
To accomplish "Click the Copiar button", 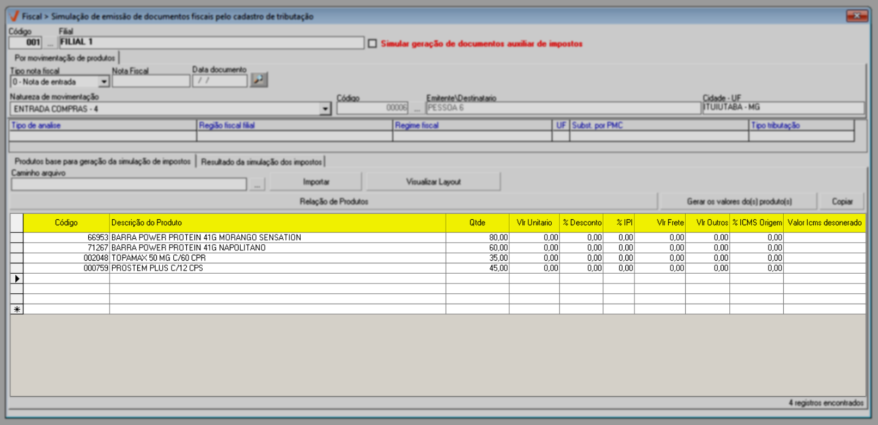I will point(842,201).
